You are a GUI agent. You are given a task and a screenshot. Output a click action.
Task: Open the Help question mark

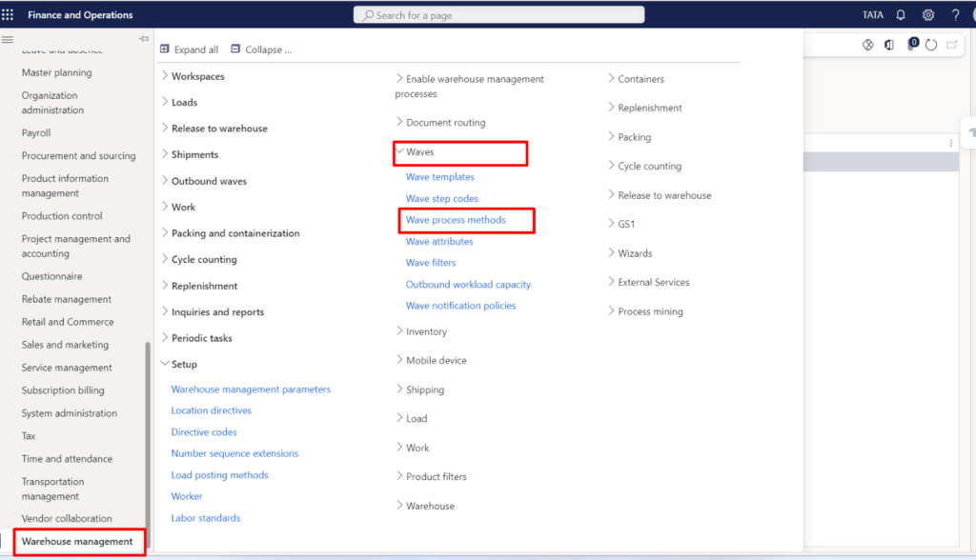coord(955,15)
